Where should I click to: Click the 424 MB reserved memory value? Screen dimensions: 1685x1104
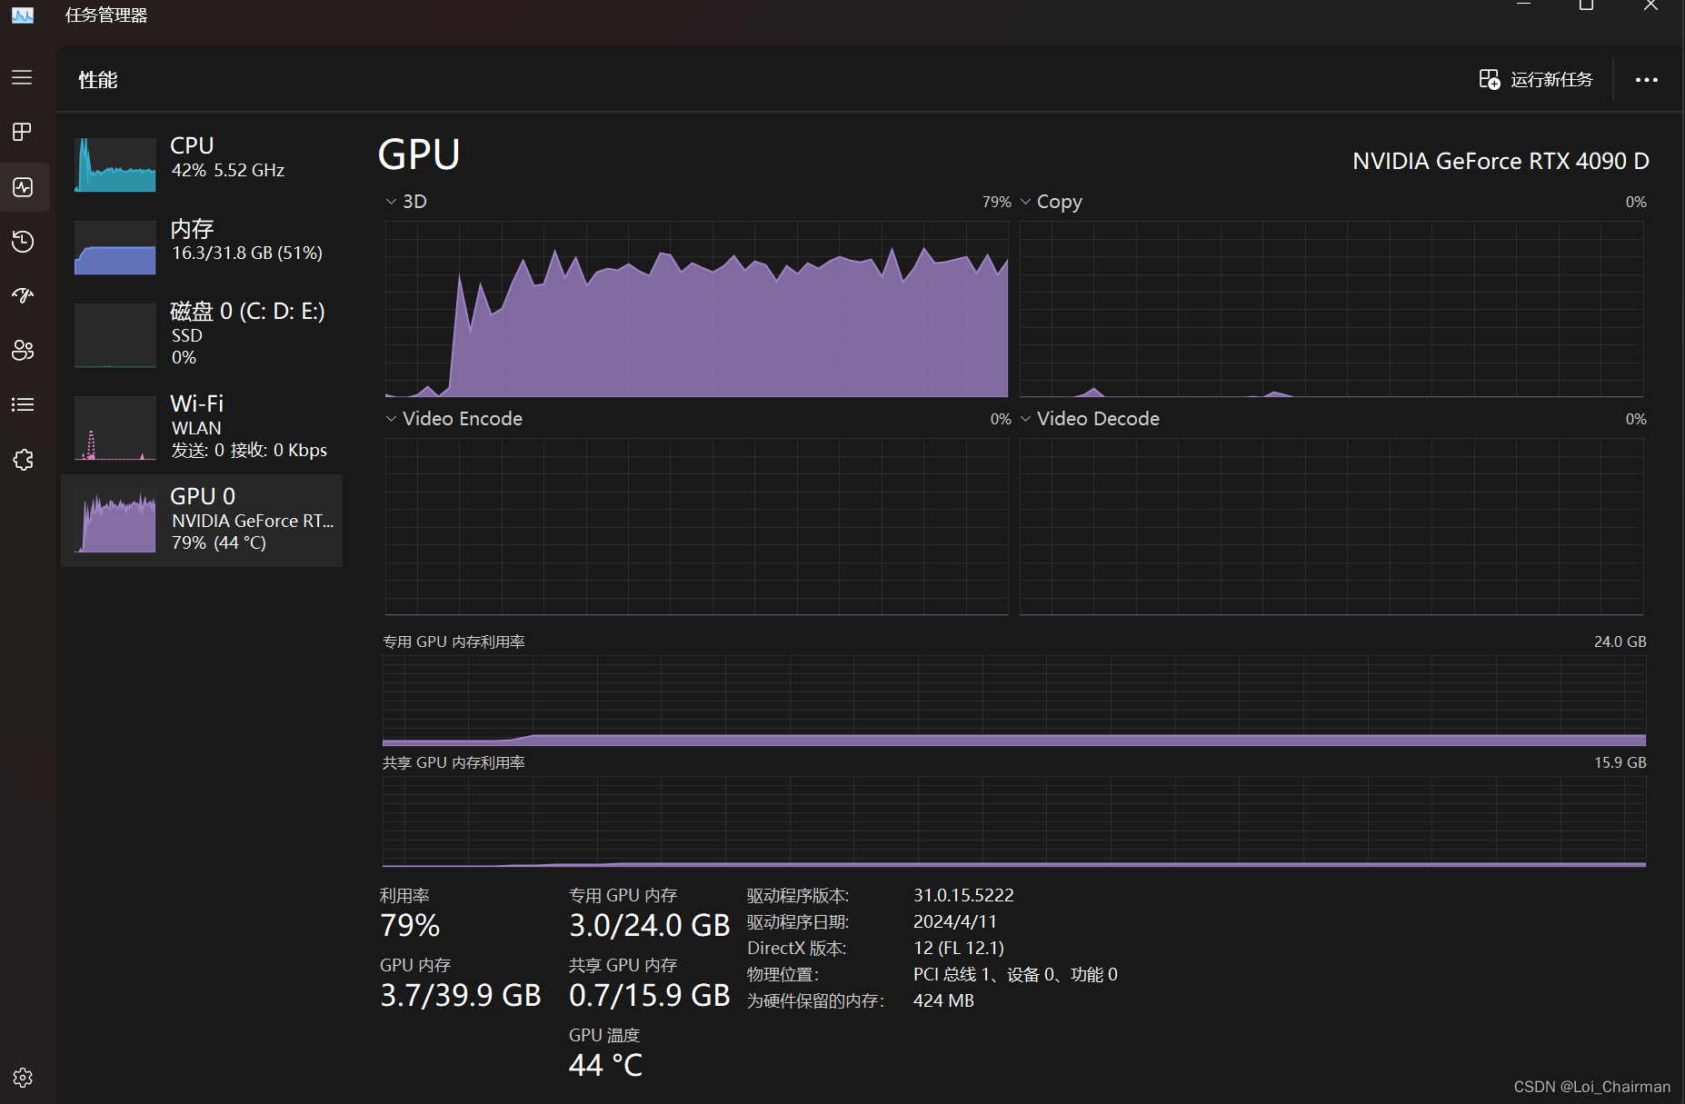(x=943, y=1001)
